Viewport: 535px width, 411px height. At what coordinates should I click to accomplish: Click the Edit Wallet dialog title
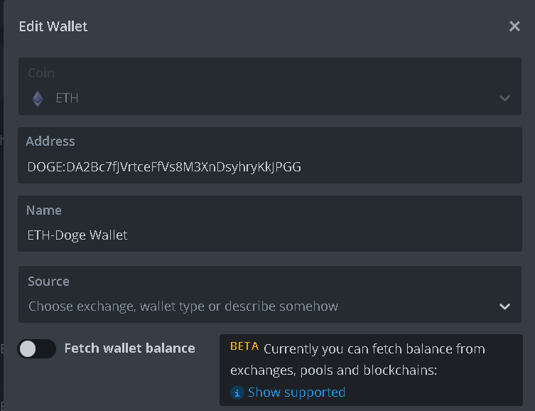[x=53, y=26]
